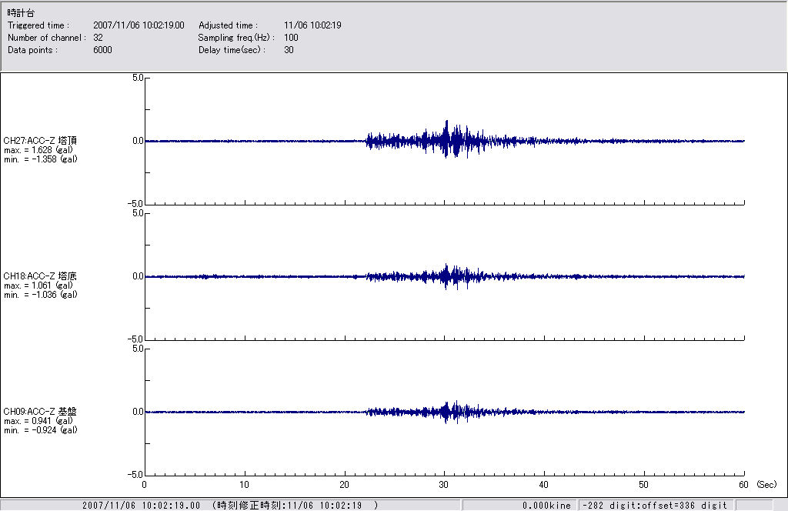Select the Sampling freq.(Hz) value 100
788x511 pixels.
click(x=291, y=38)
